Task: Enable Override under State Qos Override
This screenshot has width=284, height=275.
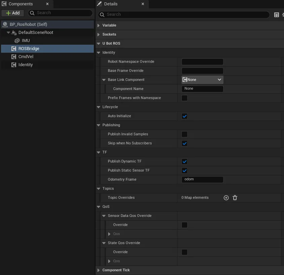Action: tap(185, 252)
